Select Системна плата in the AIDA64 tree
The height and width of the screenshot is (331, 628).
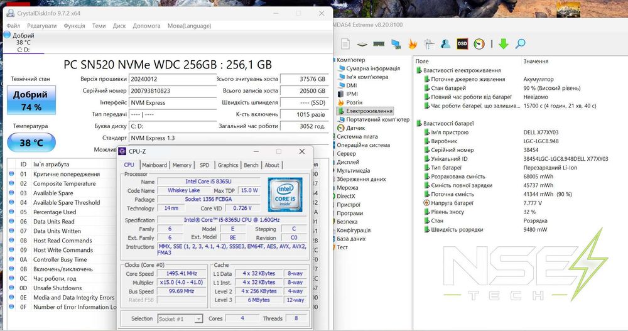tap(357, 137)
